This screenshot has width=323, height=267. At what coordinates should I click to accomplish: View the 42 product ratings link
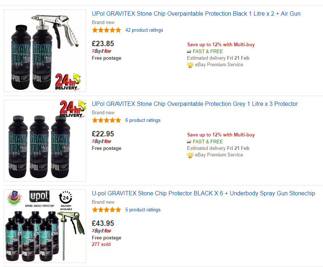144,30
